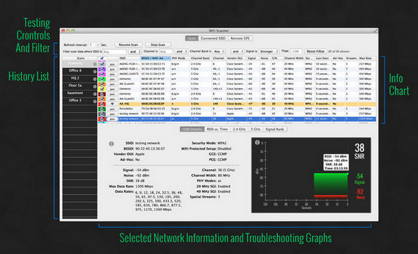418x254 pixels.
Task: Click the Resume Scan button
Action: pos(128,45)
